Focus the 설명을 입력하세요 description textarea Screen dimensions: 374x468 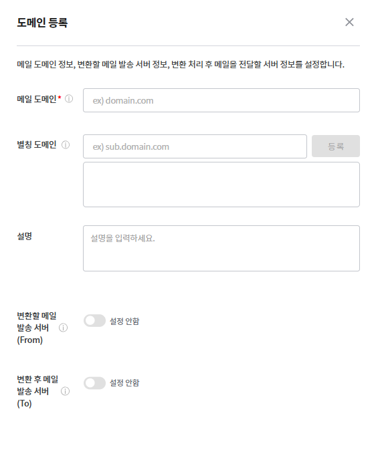(221, 248)
